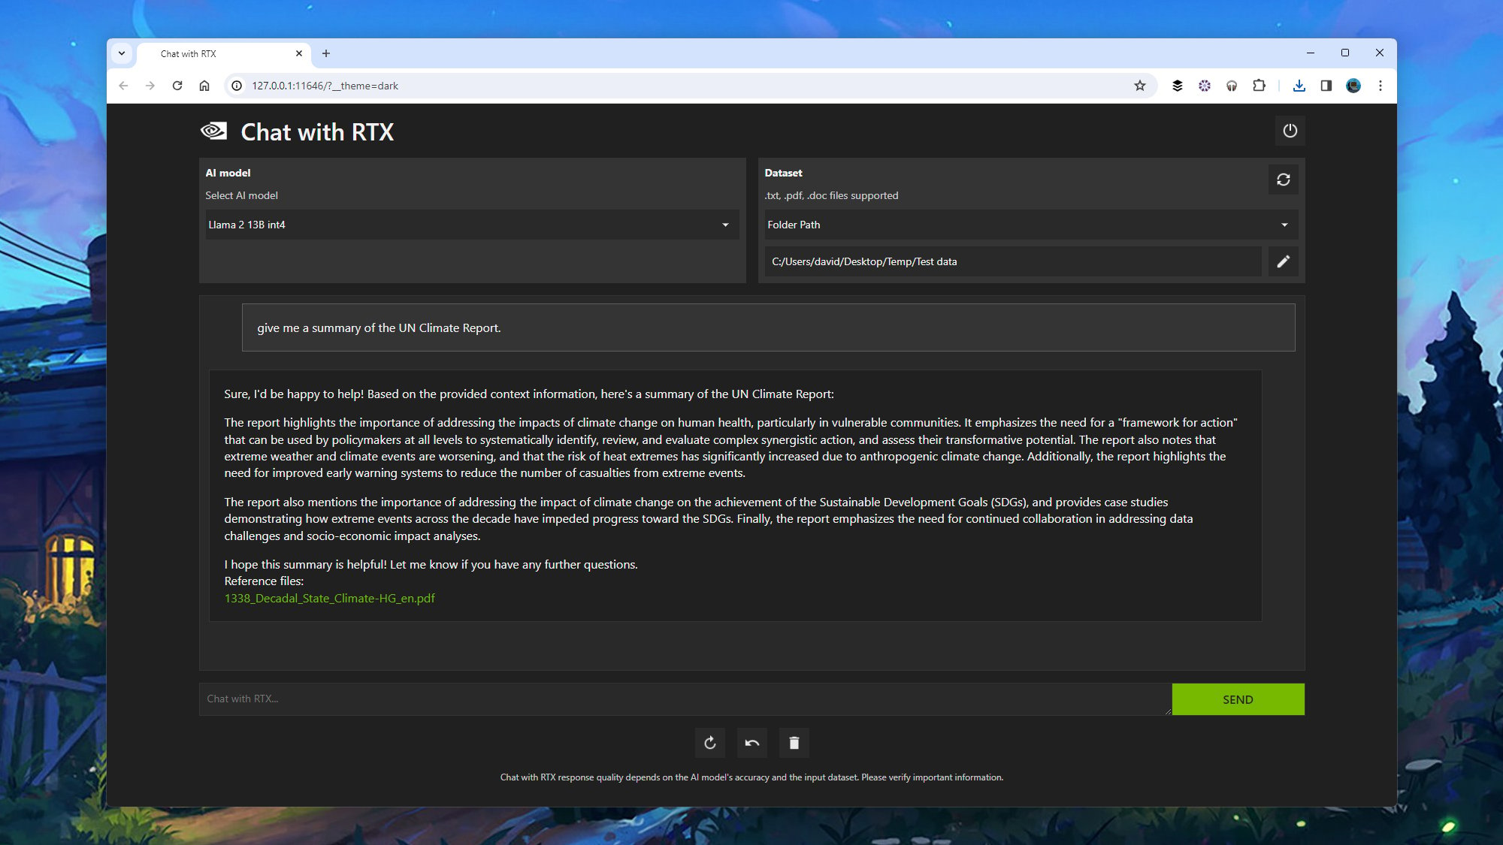Open the Folder Path dataset dropdown
Viewport: 1503px width, 845px height.
pos(1031,225)
